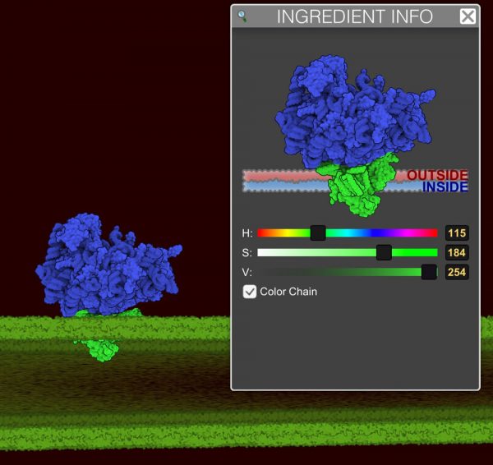Click the red OUTSIDE membrane label
The width and height of the screenshot is (493, 465).
click(437, 175)
